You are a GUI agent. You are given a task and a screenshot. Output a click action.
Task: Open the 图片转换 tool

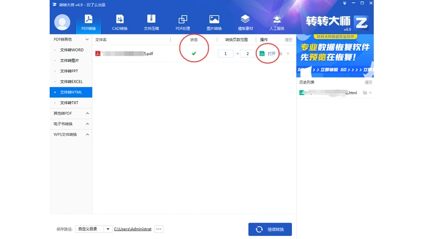pyautogui.click(x=214, y=22)
